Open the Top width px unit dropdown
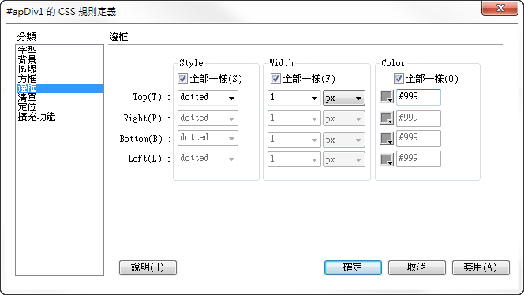The image size is (524, 295). tap(343, 98)
